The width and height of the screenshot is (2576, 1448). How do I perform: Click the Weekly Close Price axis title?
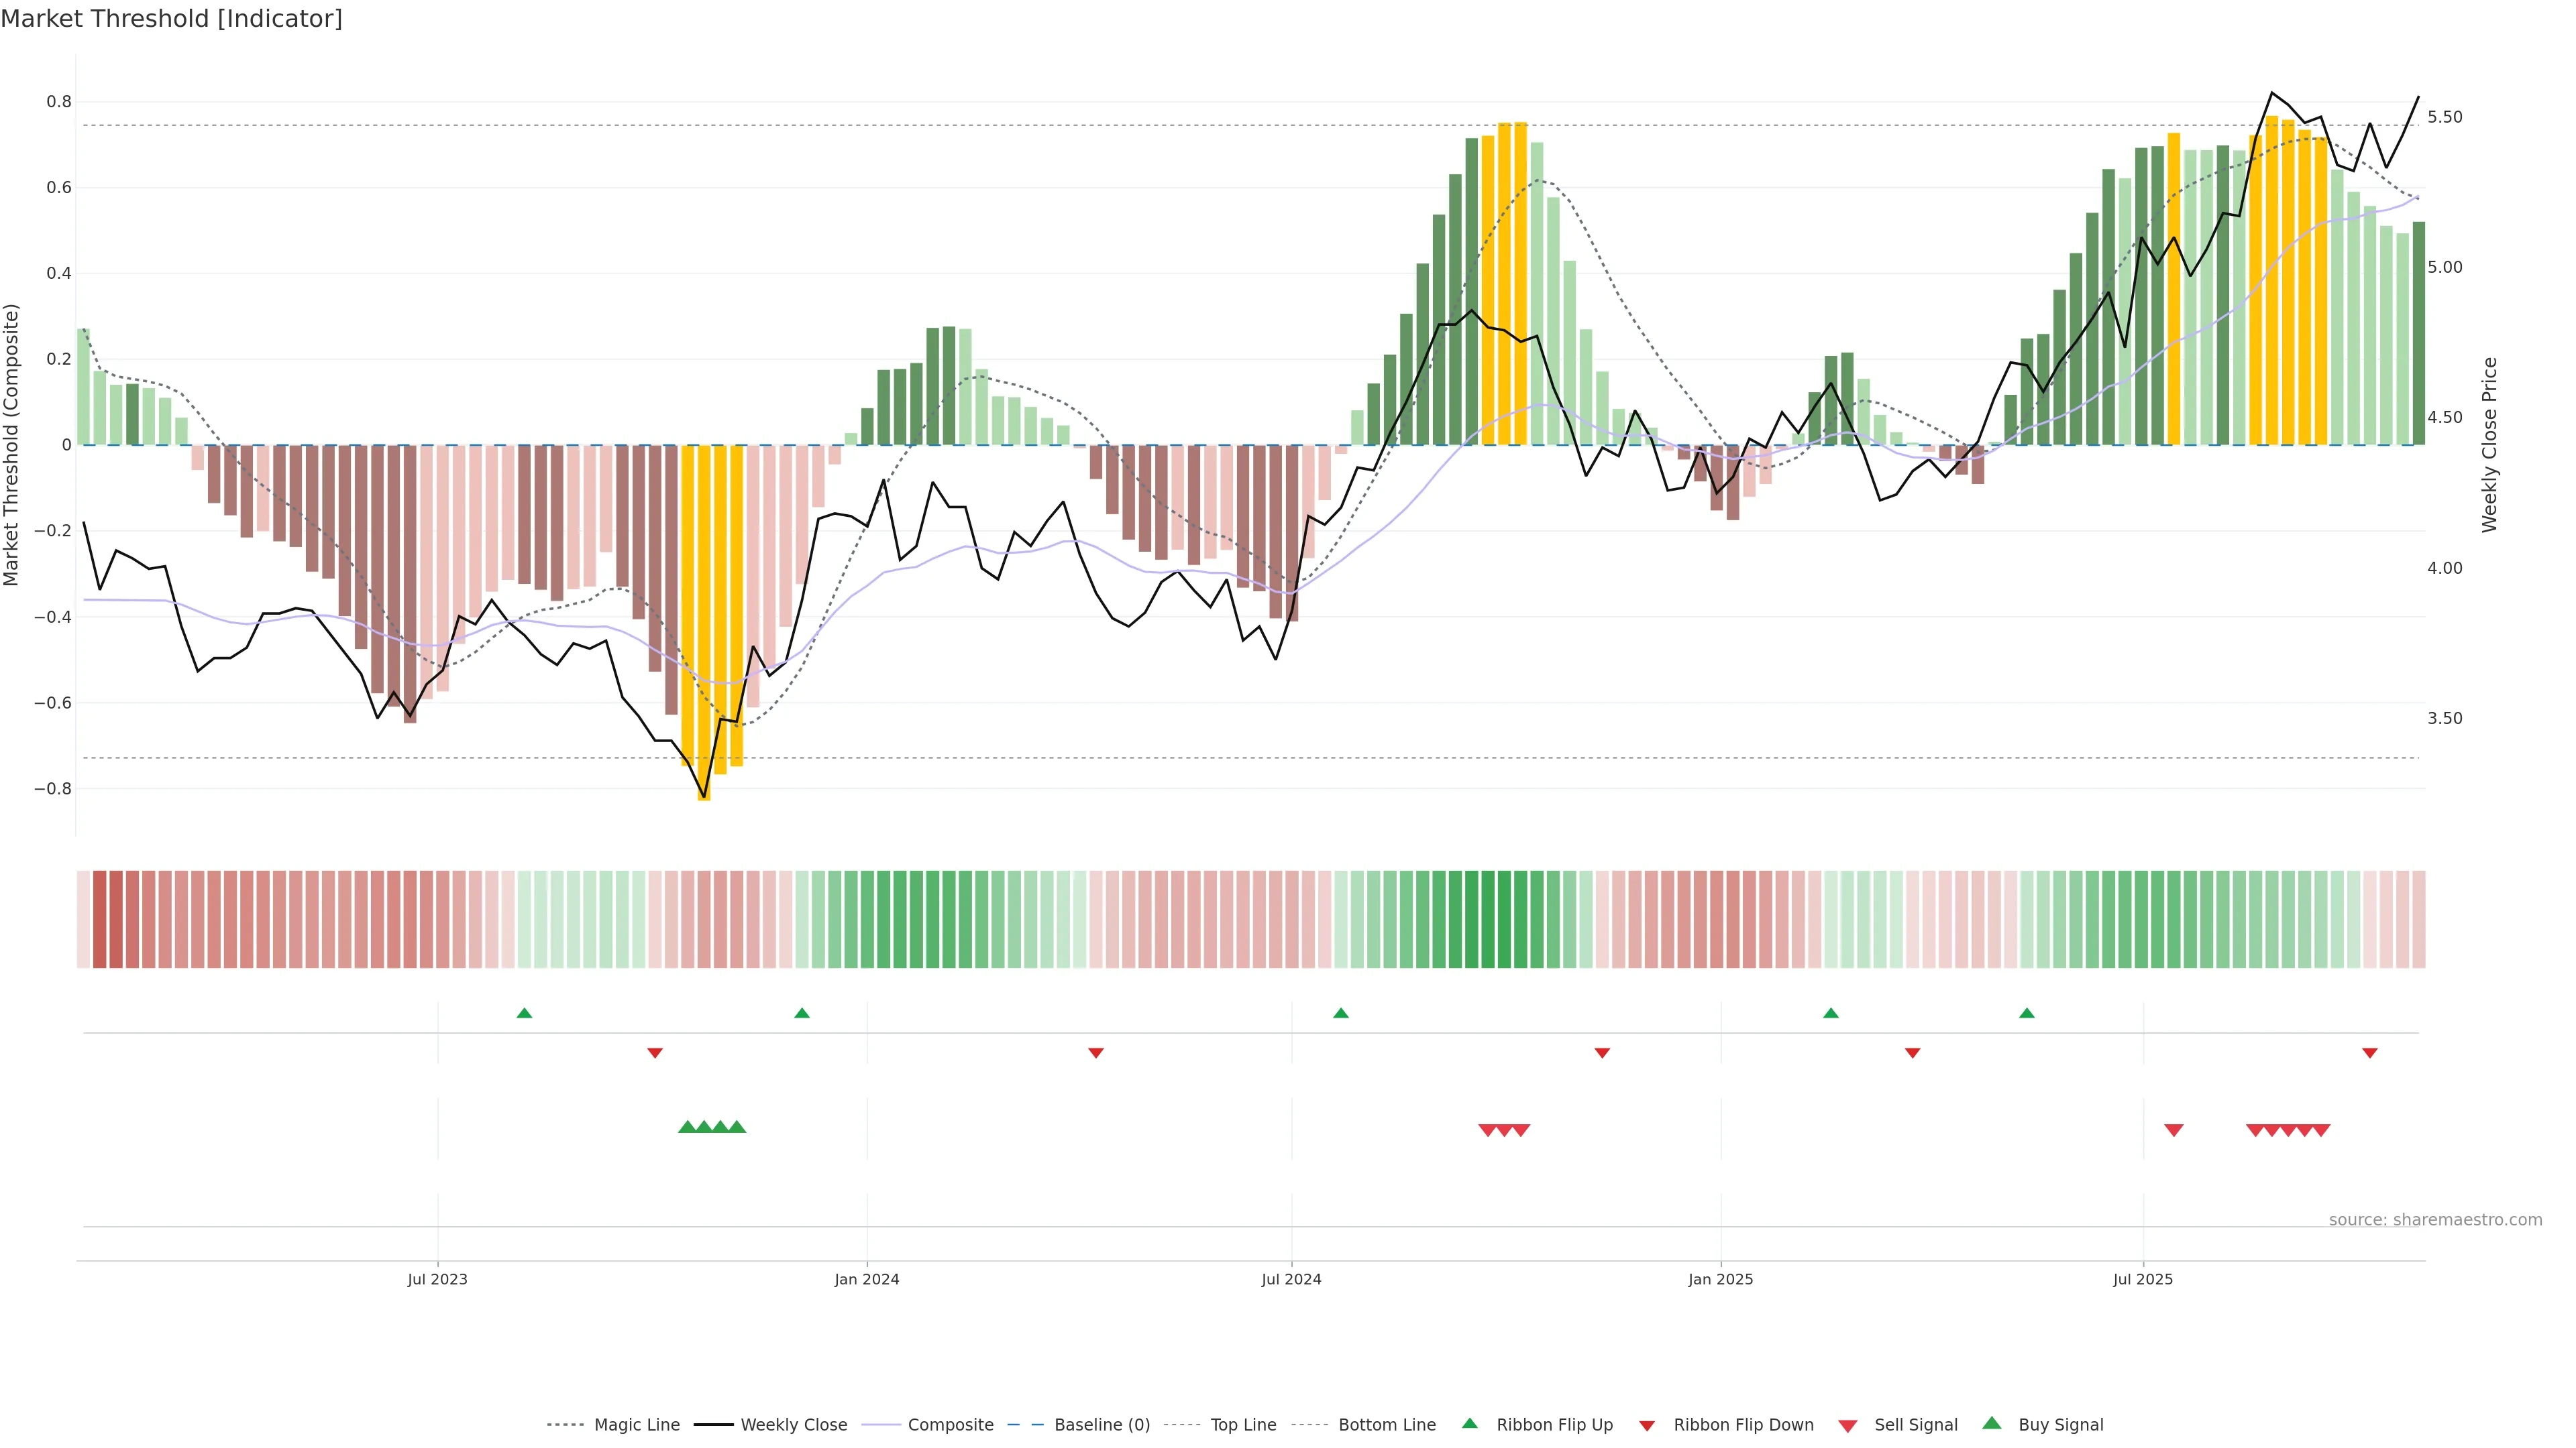tap(2489, 444)
